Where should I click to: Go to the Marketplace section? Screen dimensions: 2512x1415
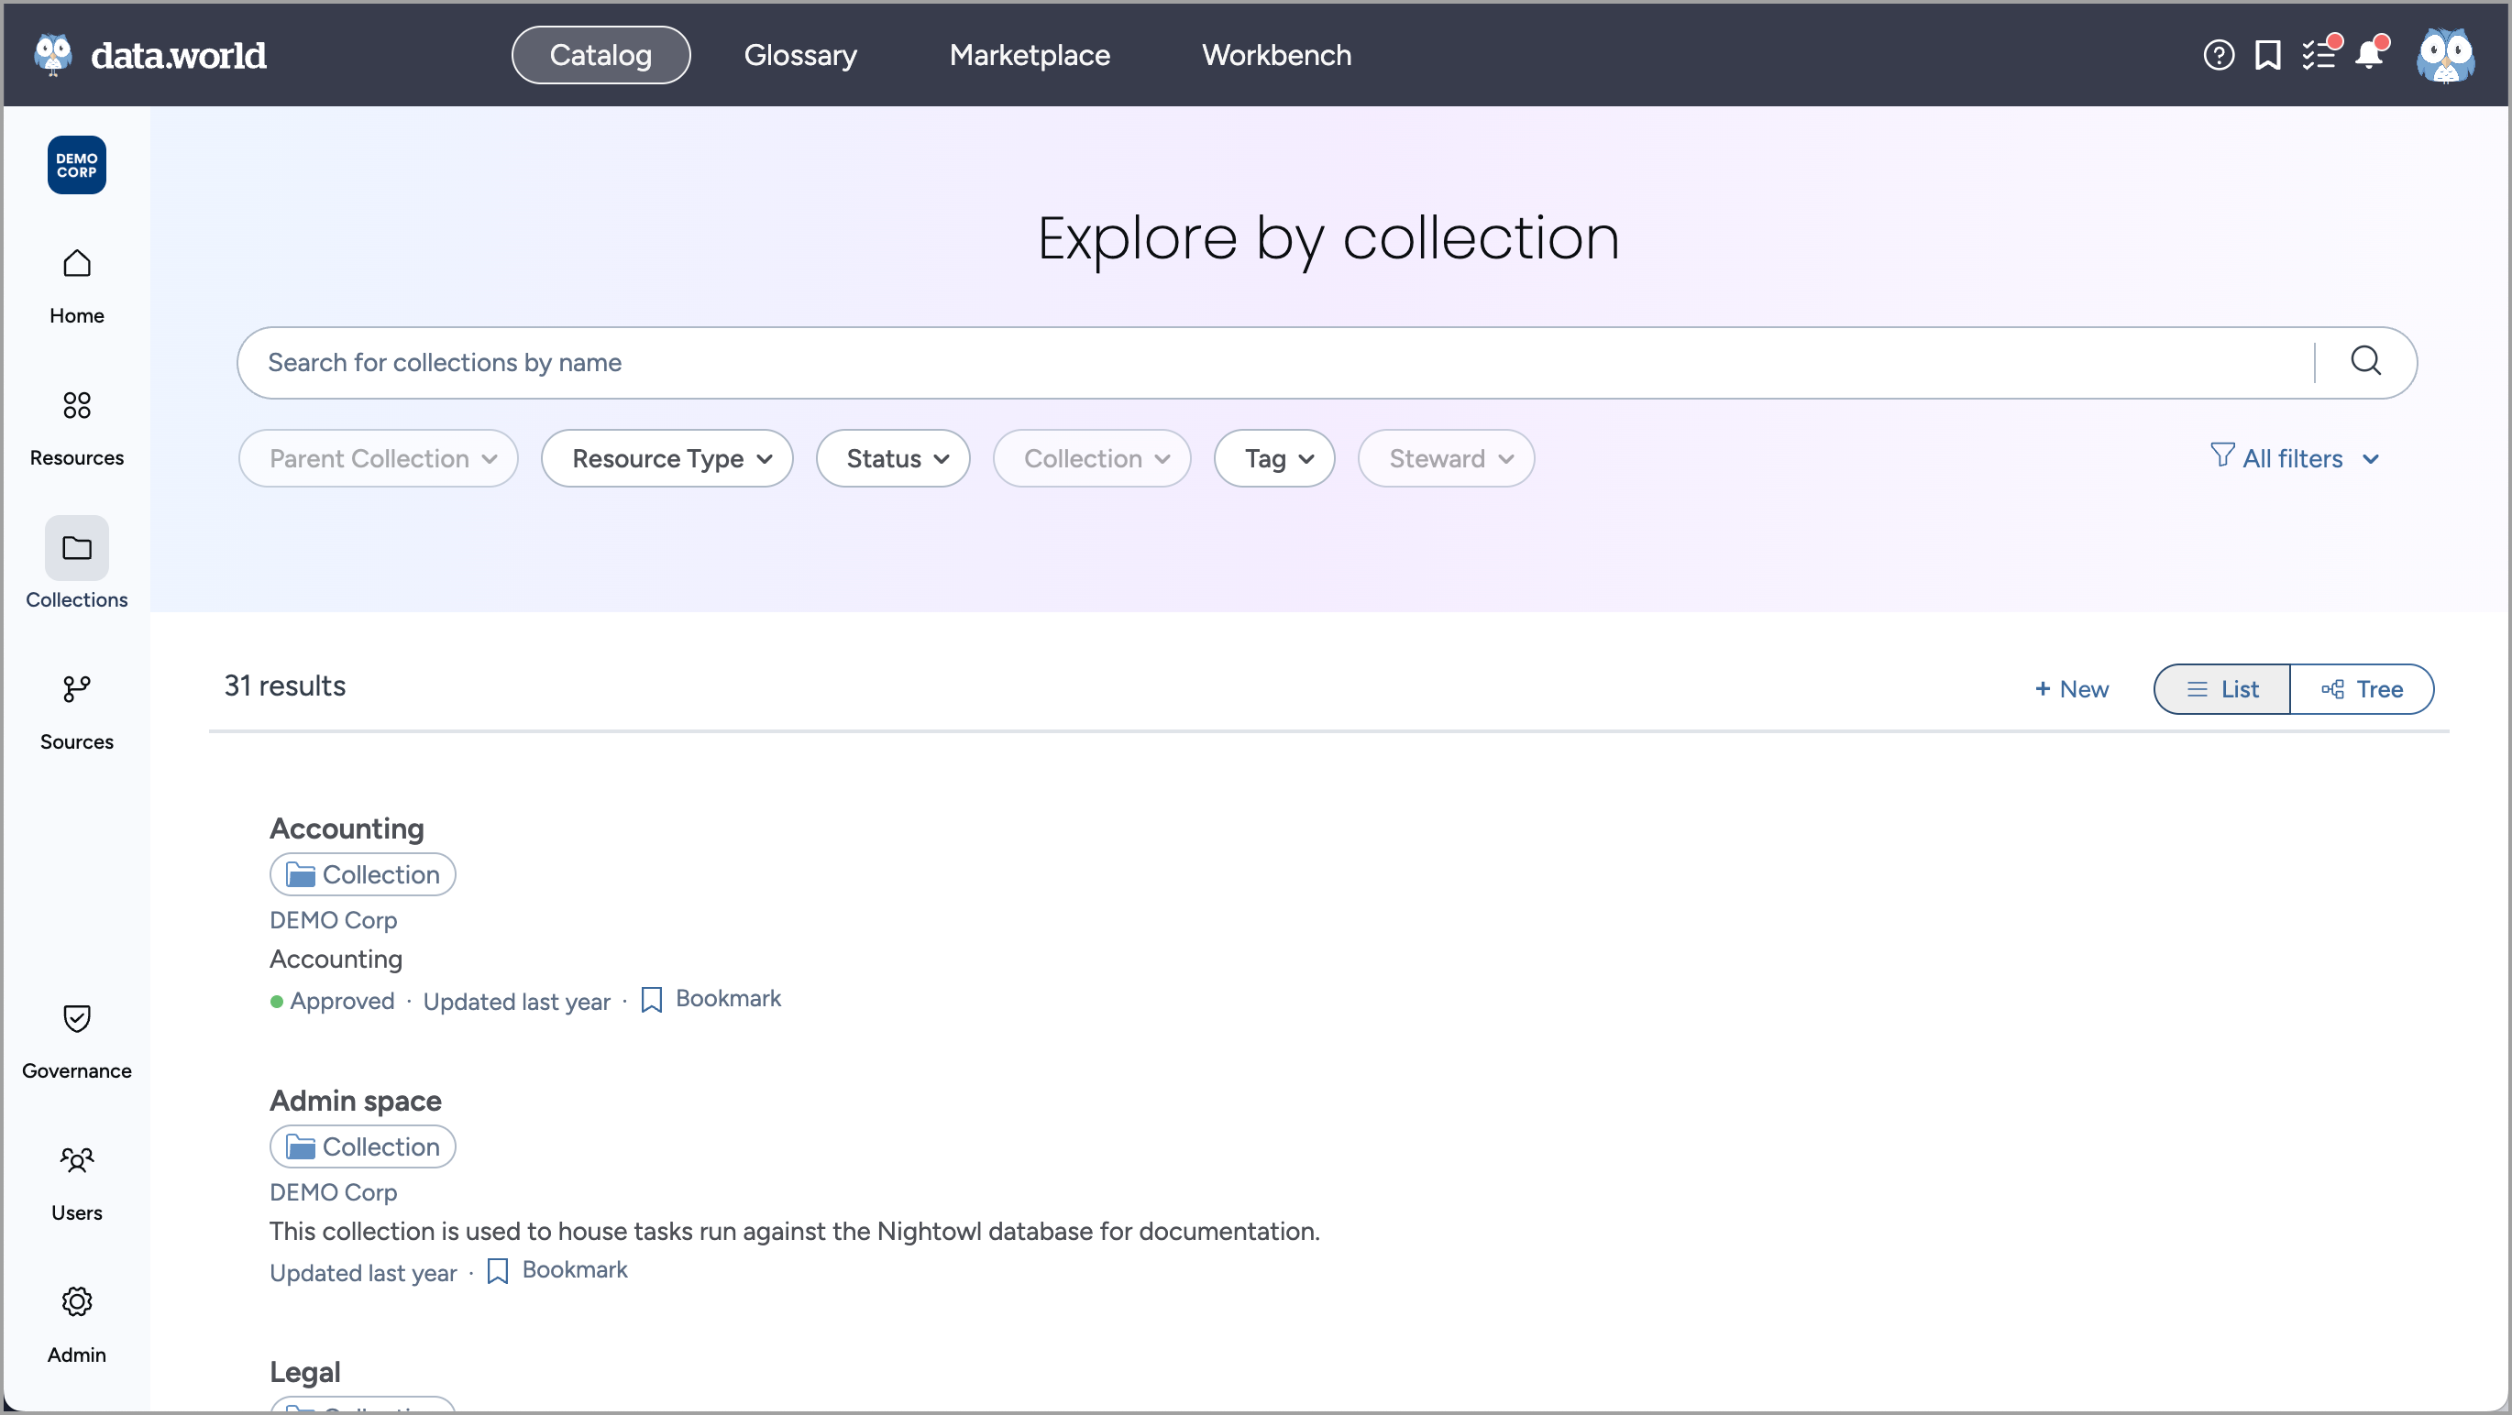point(1029,56)
